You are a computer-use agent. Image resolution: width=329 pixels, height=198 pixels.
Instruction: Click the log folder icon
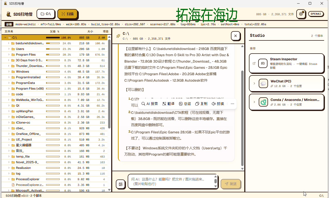(x=13, y=174)
